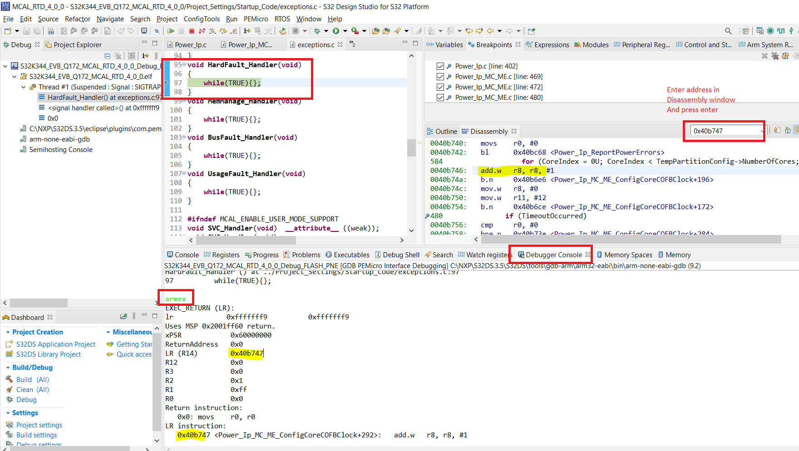Click the Search magnifier in toolbar
The image size is (799, 451).
tap(728, 31)
